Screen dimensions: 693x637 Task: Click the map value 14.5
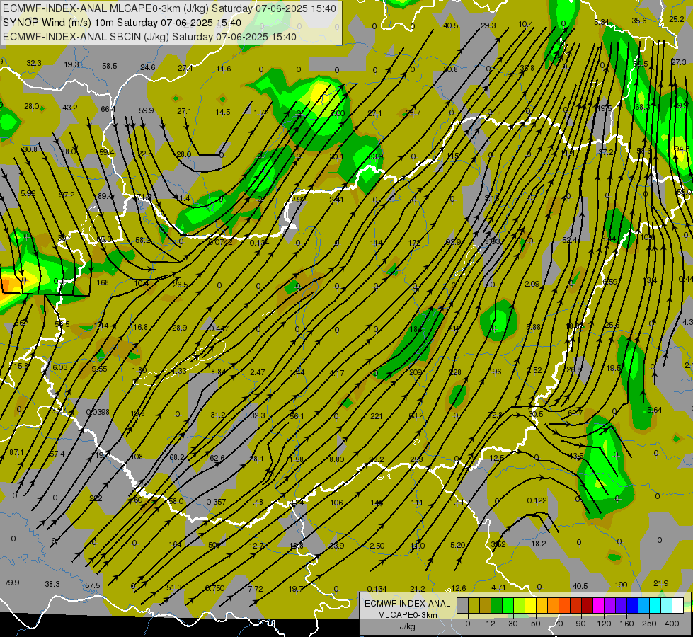click(x=223, y=112)
